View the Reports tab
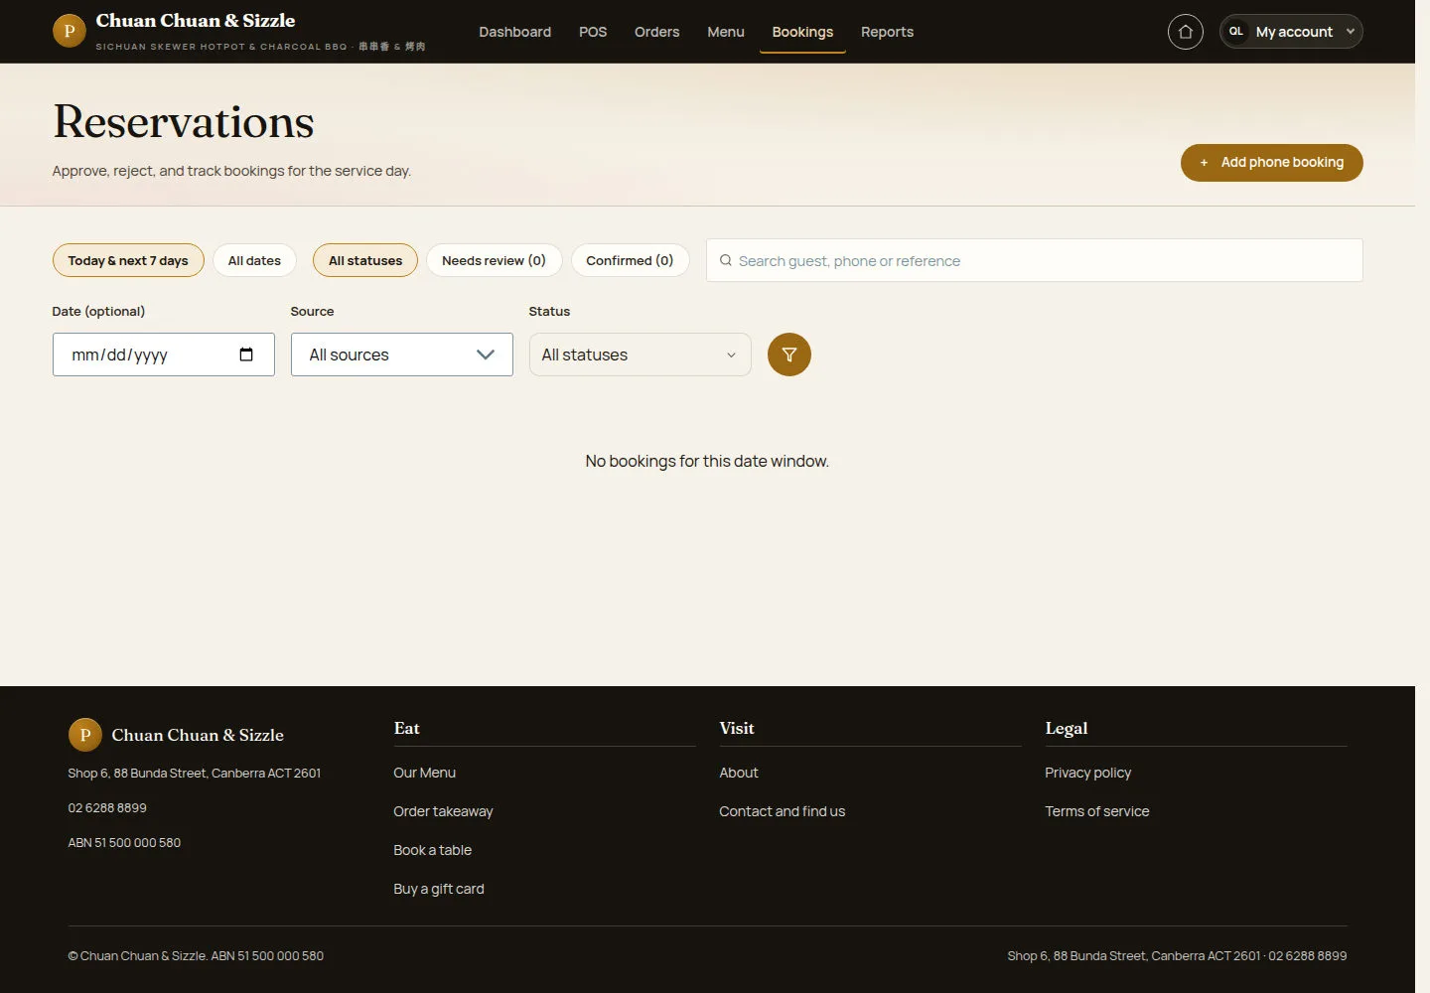Screen dimensions: 1430x993 887,32
